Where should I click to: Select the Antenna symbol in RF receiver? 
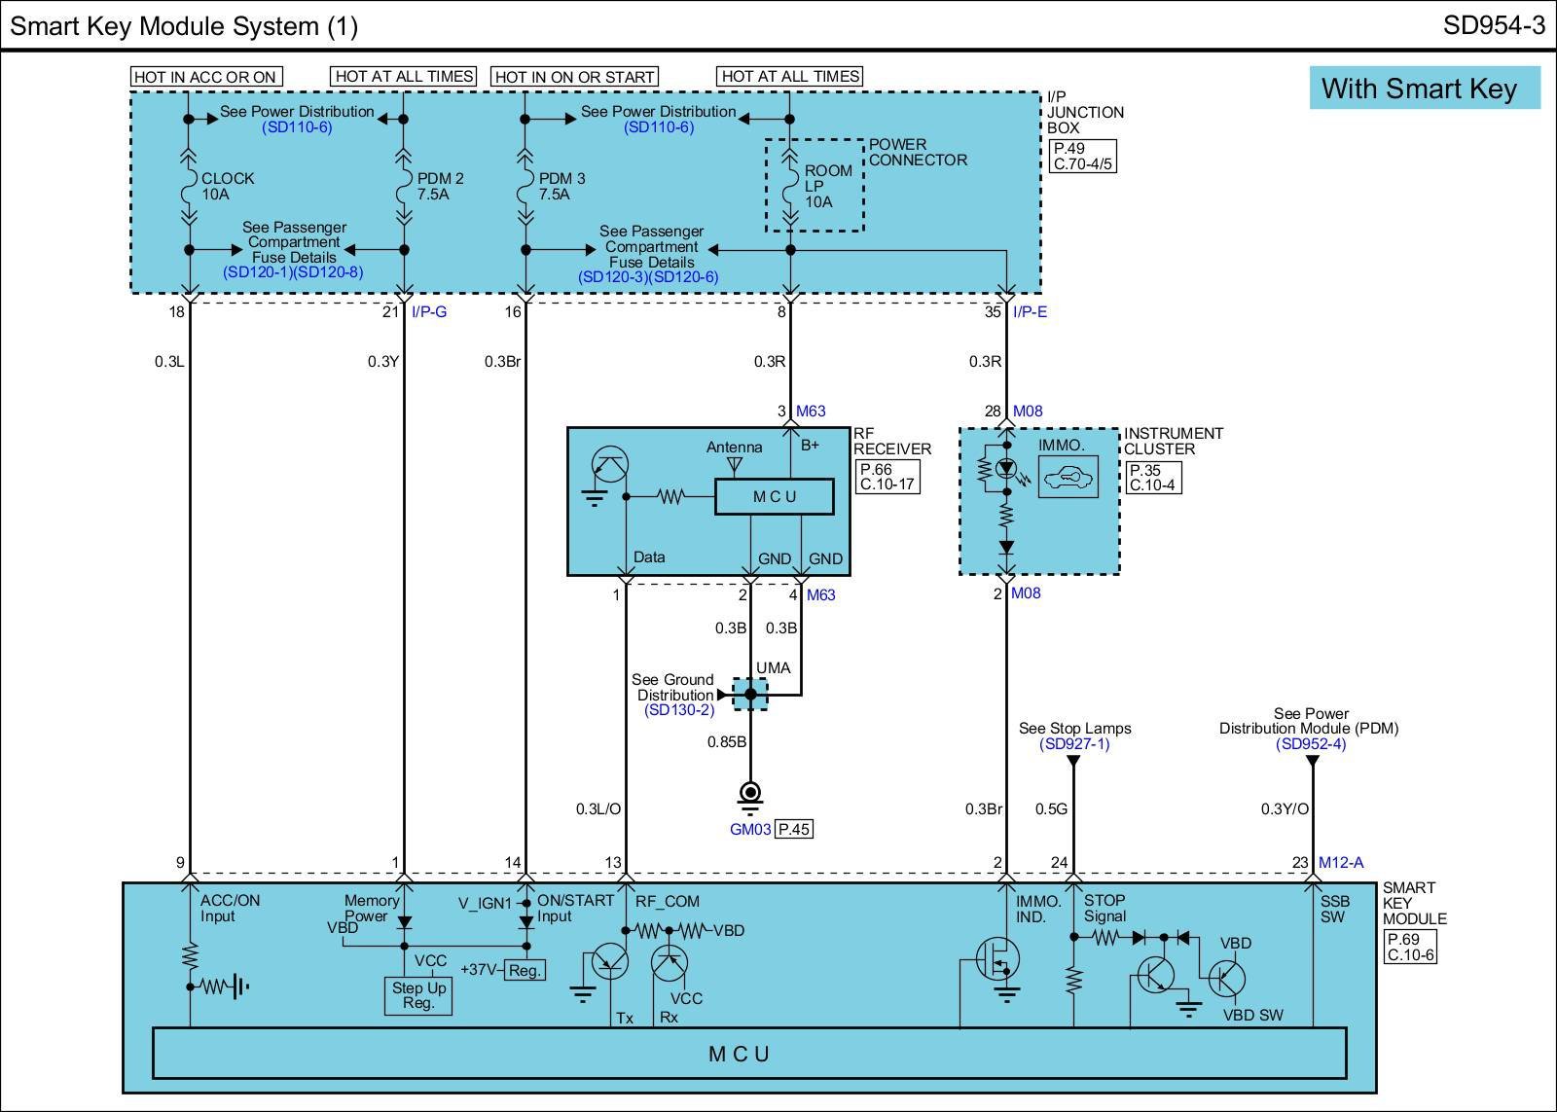[735, 466]
